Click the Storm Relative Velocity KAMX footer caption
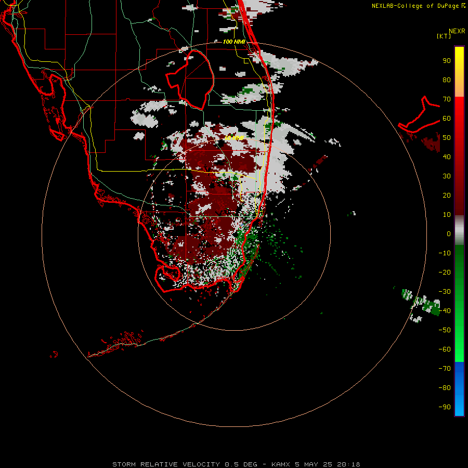 pos(236,464)
